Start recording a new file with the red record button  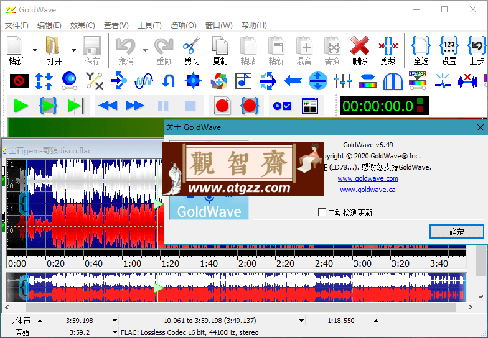pyautogui.click(x=222, y=106)
